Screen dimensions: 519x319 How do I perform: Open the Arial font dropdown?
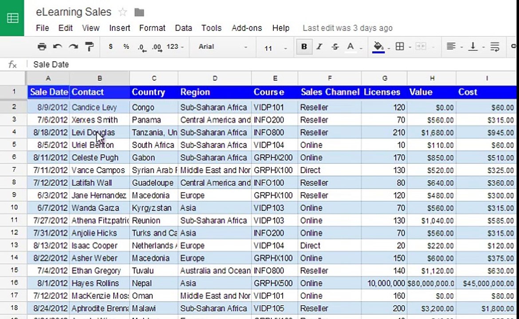tap(223, 47)
